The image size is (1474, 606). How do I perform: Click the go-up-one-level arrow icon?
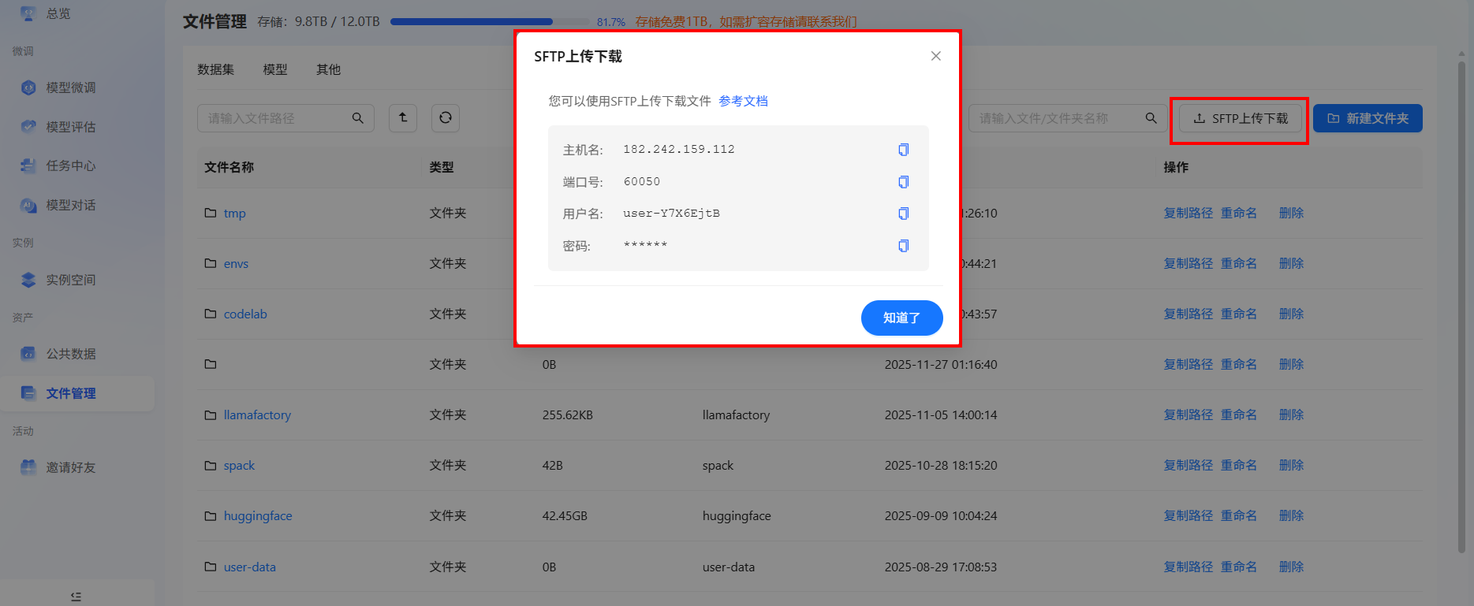point(403,118)
